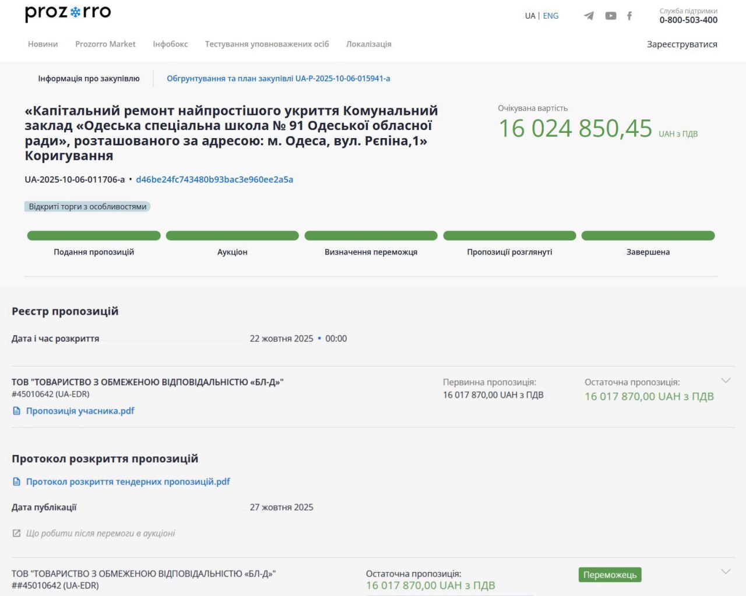Open the YouTube channel icon
This screenshot has height=596, width=746.
pyautogui.click(x=610, y=16)
